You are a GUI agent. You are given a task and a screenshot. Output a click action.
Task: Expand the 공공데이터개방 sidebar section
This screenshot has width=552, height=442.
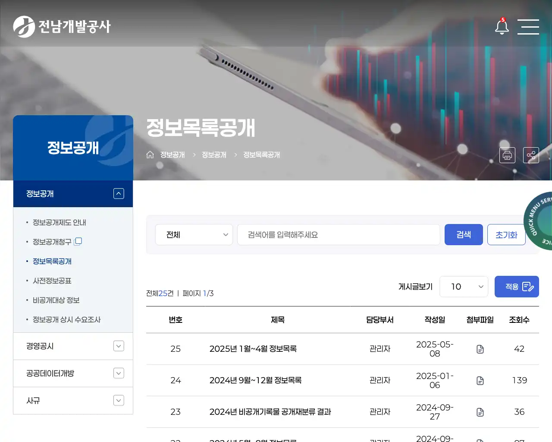(x=119, y=373)
